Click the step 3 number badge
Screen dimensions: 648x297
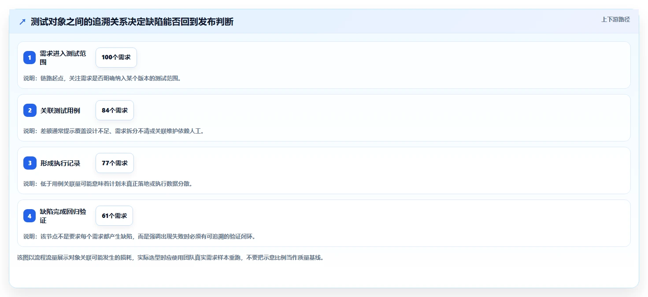pos(30,163)
